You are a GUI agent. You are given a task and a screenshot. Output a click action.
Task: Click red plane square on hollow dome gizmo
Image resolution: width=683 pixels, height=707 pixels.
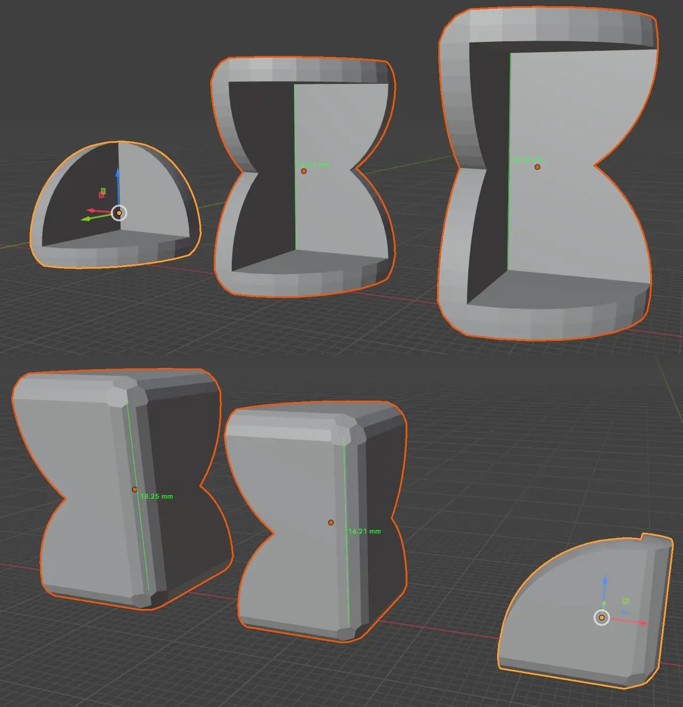pyautogui.click(x=101, y=195)
